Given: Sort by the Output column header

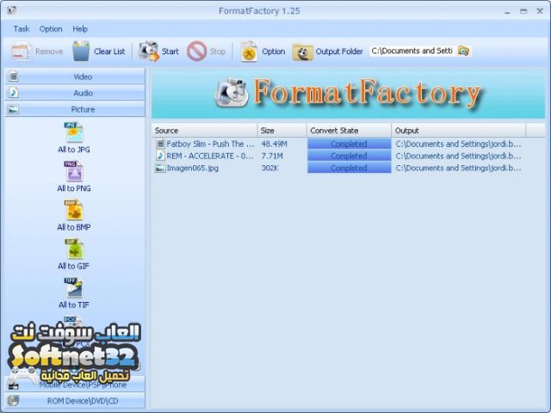Looking at the screenshot, I should (459, 130).
